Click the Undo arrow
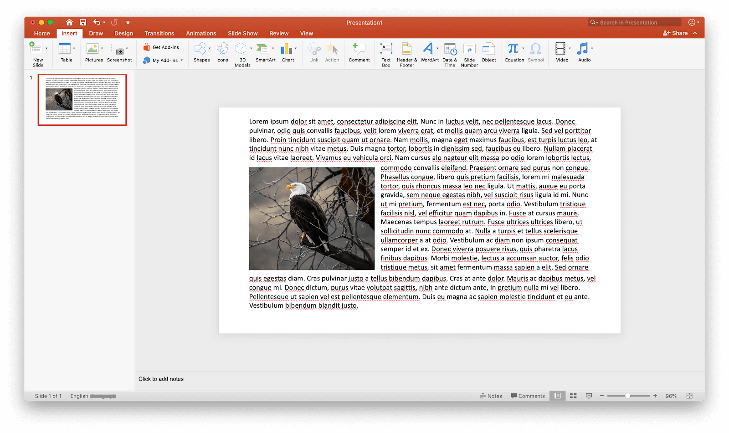The image size is (729, 433). tap(97, 22)
